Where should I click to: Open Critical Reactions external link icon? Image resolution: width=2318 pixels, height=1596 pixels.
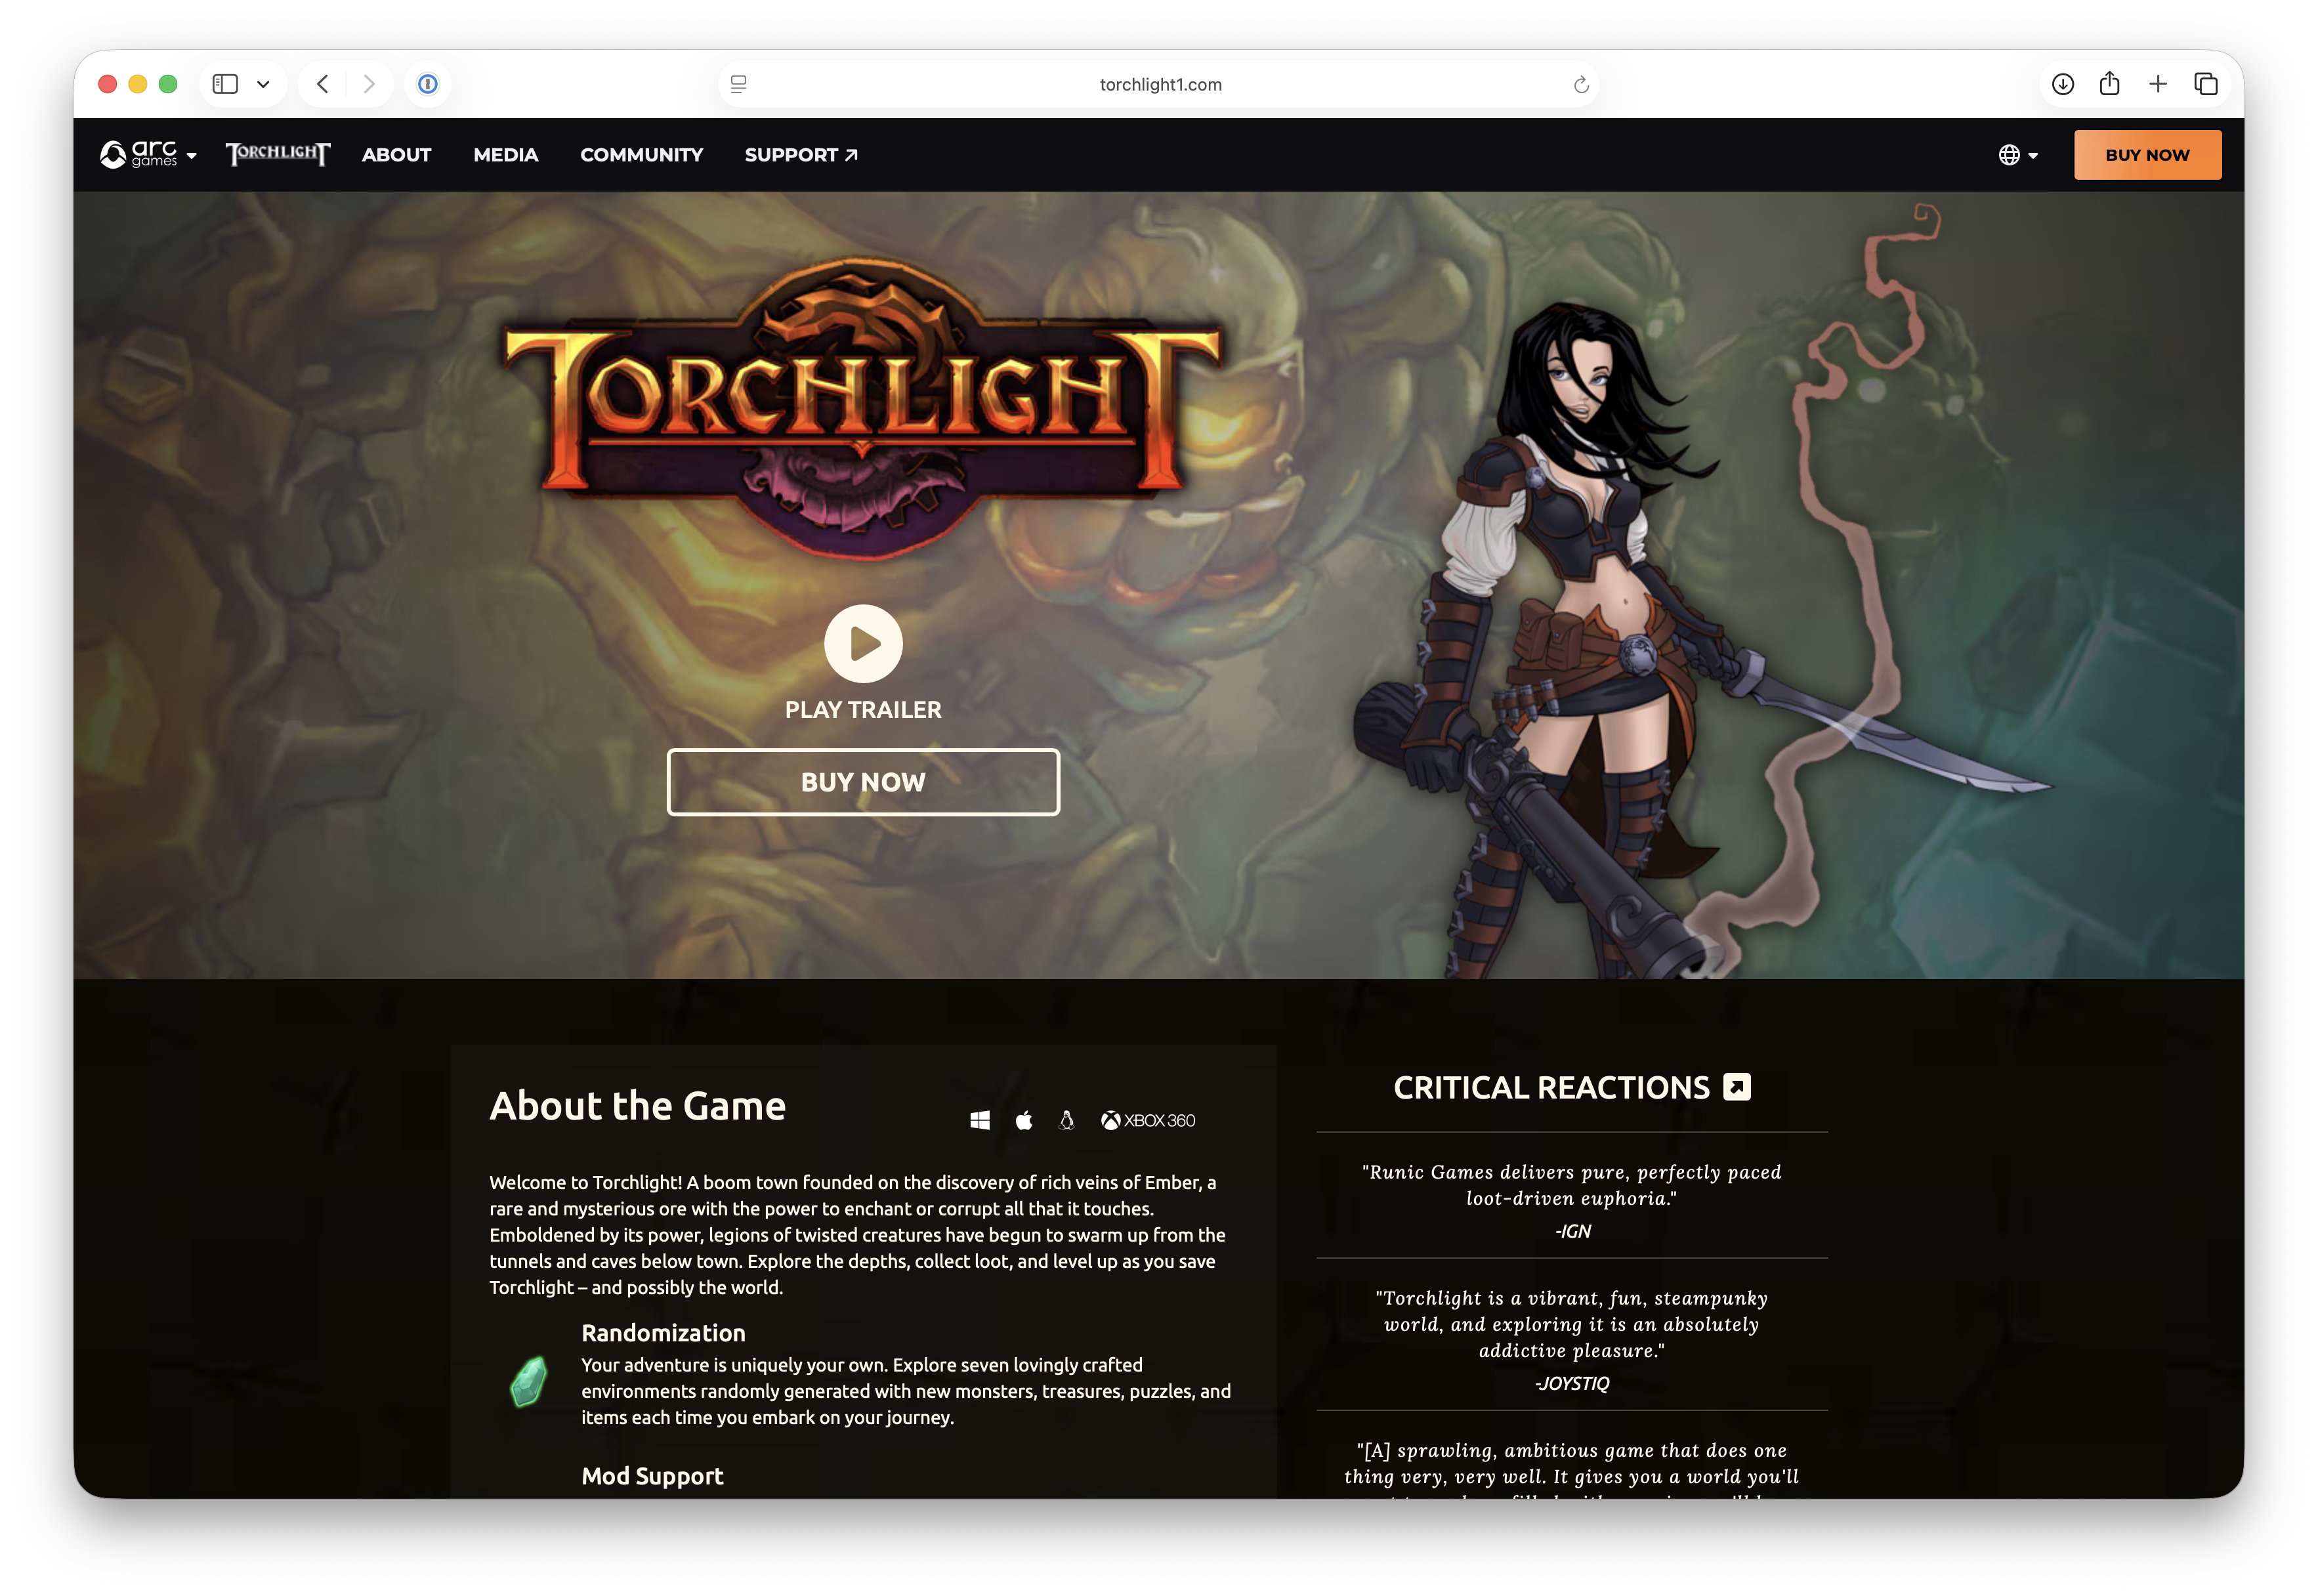coord(1737,1087)
